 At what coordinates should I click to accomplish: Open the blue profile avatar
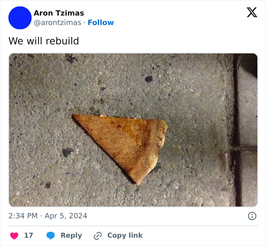coord(20,18)
